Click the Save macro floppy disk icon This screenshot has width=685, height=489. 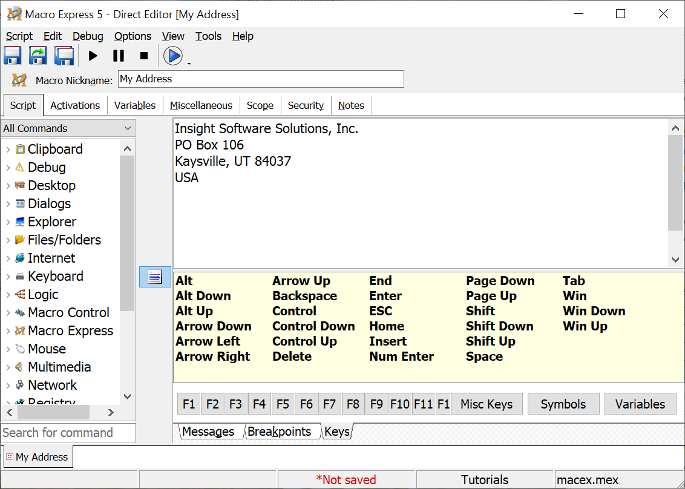tap(13, 56)
